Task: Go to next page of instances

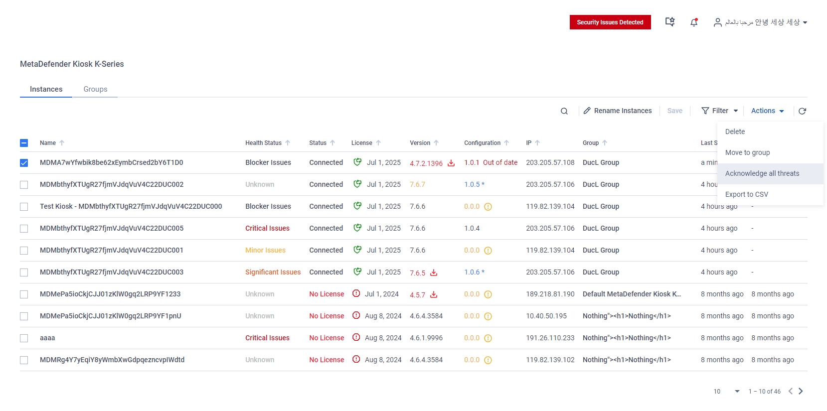Action: click(801, 391)
